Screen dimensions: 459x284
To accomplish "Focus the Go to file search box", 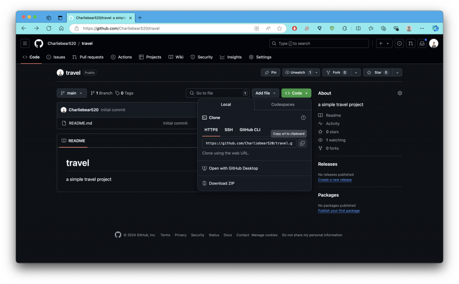I will (x=217, y=93).
